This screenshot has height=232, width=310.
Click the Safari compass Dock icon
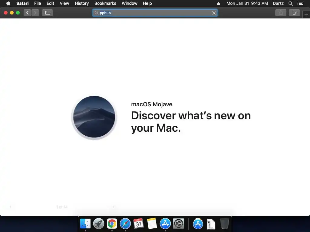click(x=125, y=224)
